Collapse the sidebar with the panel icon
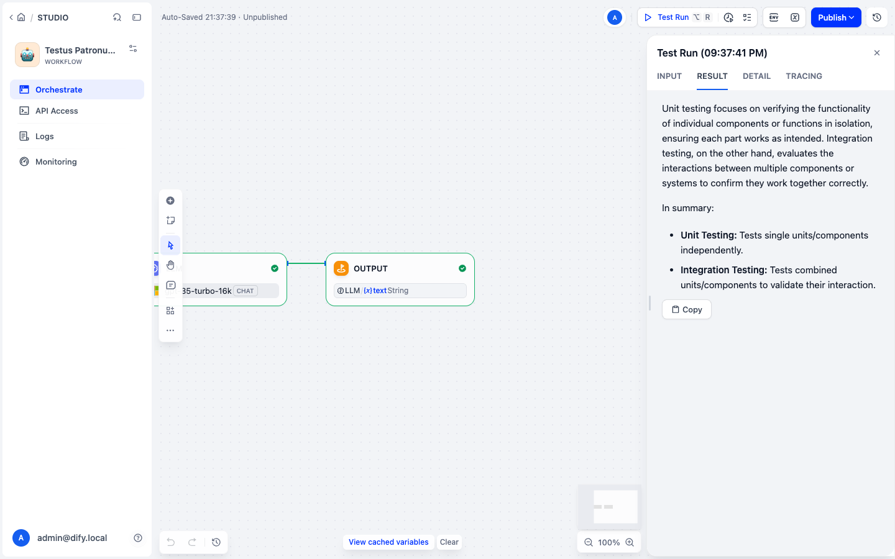Screen dimensions: 895x559 tap(137, 17)
